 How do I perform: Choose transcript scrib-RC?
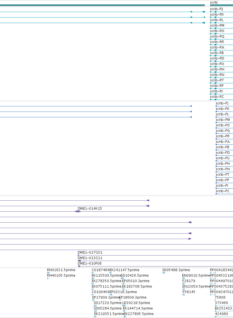217,96
